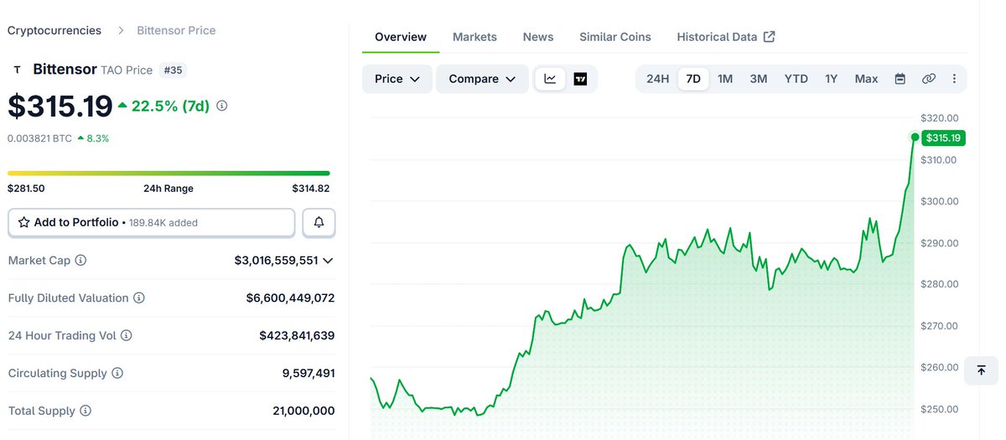Go to Cryptocurrencies breadcrumb link
This screenshot has height=440, width=1006.
[x=54, y=30]
